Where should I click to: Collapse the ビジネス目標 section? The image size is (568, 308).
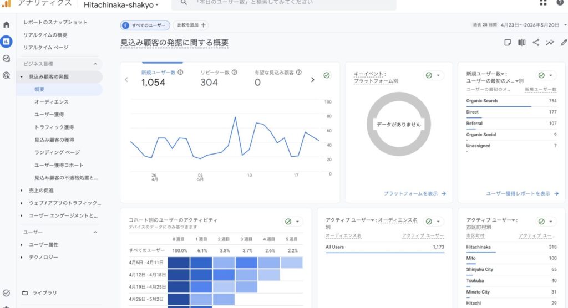click(95, 64)
